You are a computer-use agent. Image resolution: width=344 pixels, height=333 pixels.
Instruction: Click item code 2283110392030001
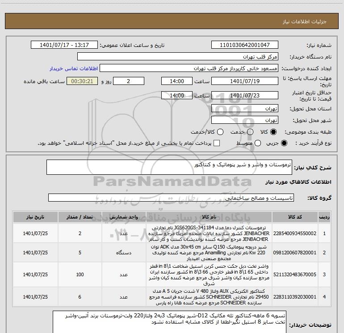coord(295,297)
